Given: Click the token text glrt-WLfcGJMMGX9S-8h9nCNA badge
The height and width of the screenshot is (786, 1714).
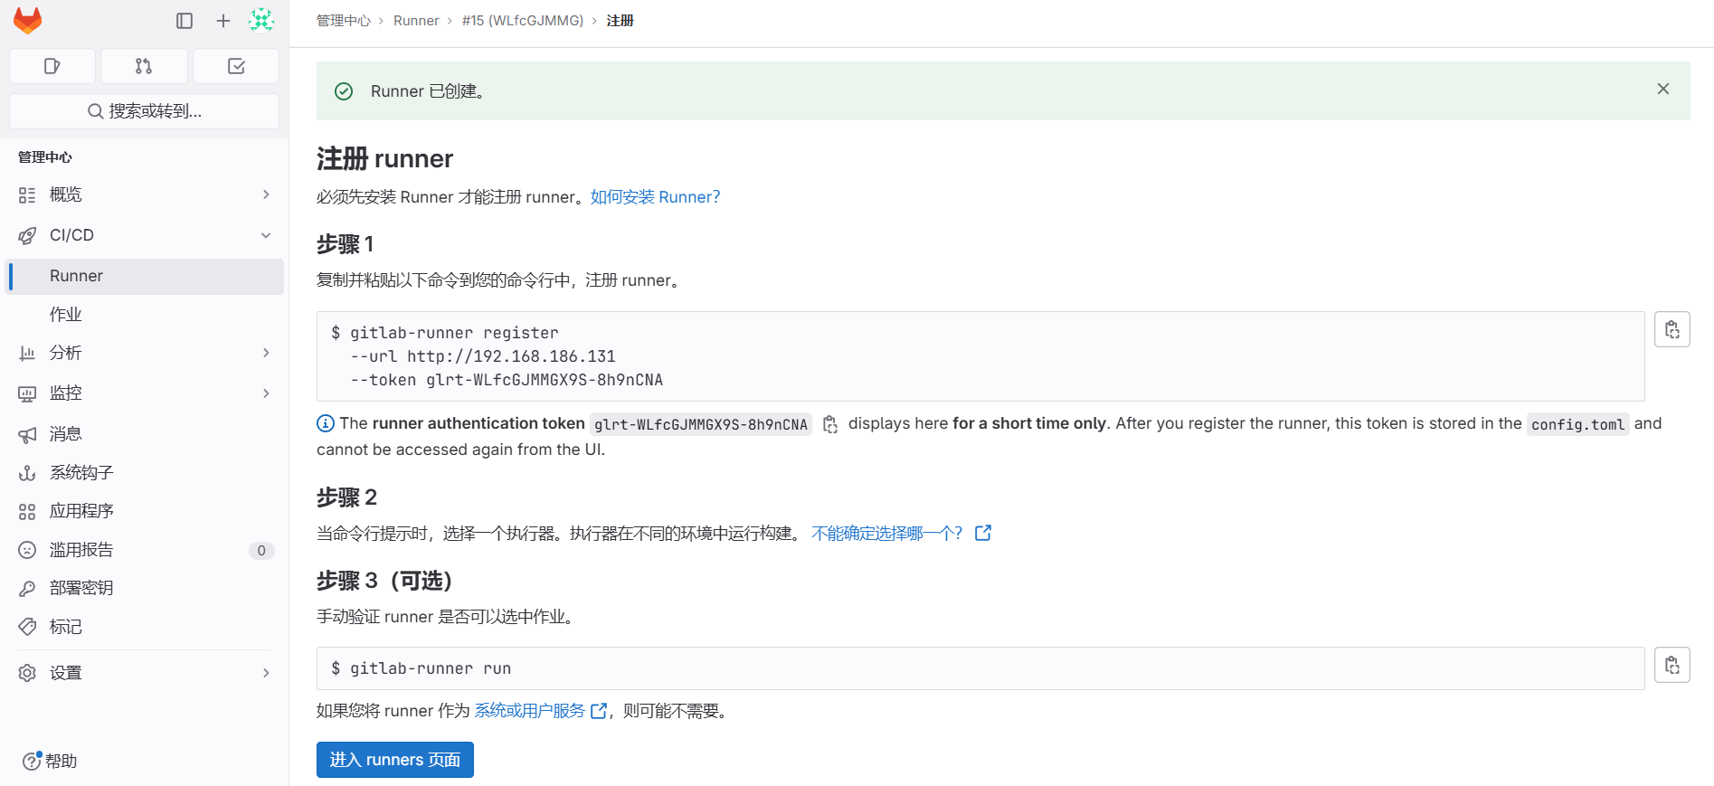Looking at the screenshot, I should tap(701, 424).
